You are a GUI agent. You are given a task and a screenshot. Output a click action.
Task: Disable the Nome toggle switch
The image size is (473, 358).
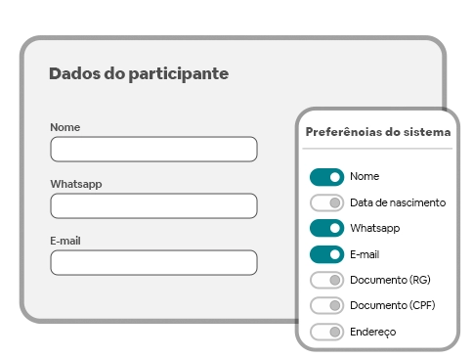pyautogui.click(x=326, y=177)
